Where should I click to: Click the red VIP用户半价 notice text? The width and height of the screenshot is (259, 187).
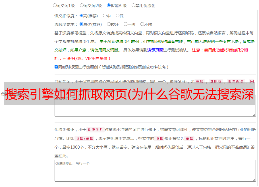[x=98, y=59]
